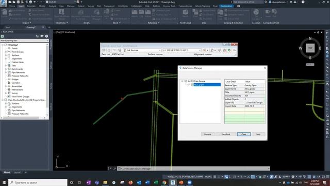330x186 pixels.
Task: Click Remove in Data Source Manager
Action: click(x=207, y=134)
